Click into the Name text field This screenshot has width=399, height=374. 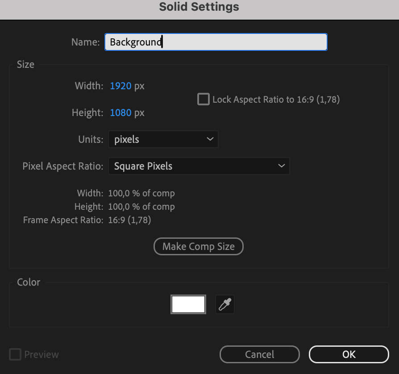(216, 42)
